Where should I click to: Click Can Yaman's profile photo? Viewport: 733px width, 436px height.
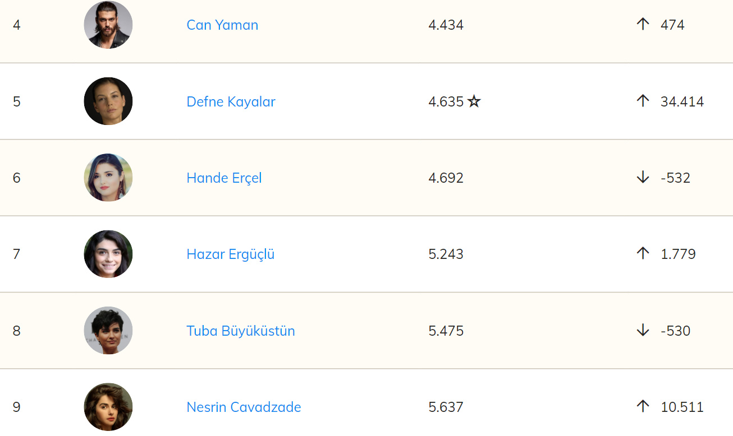coord(108,25)
